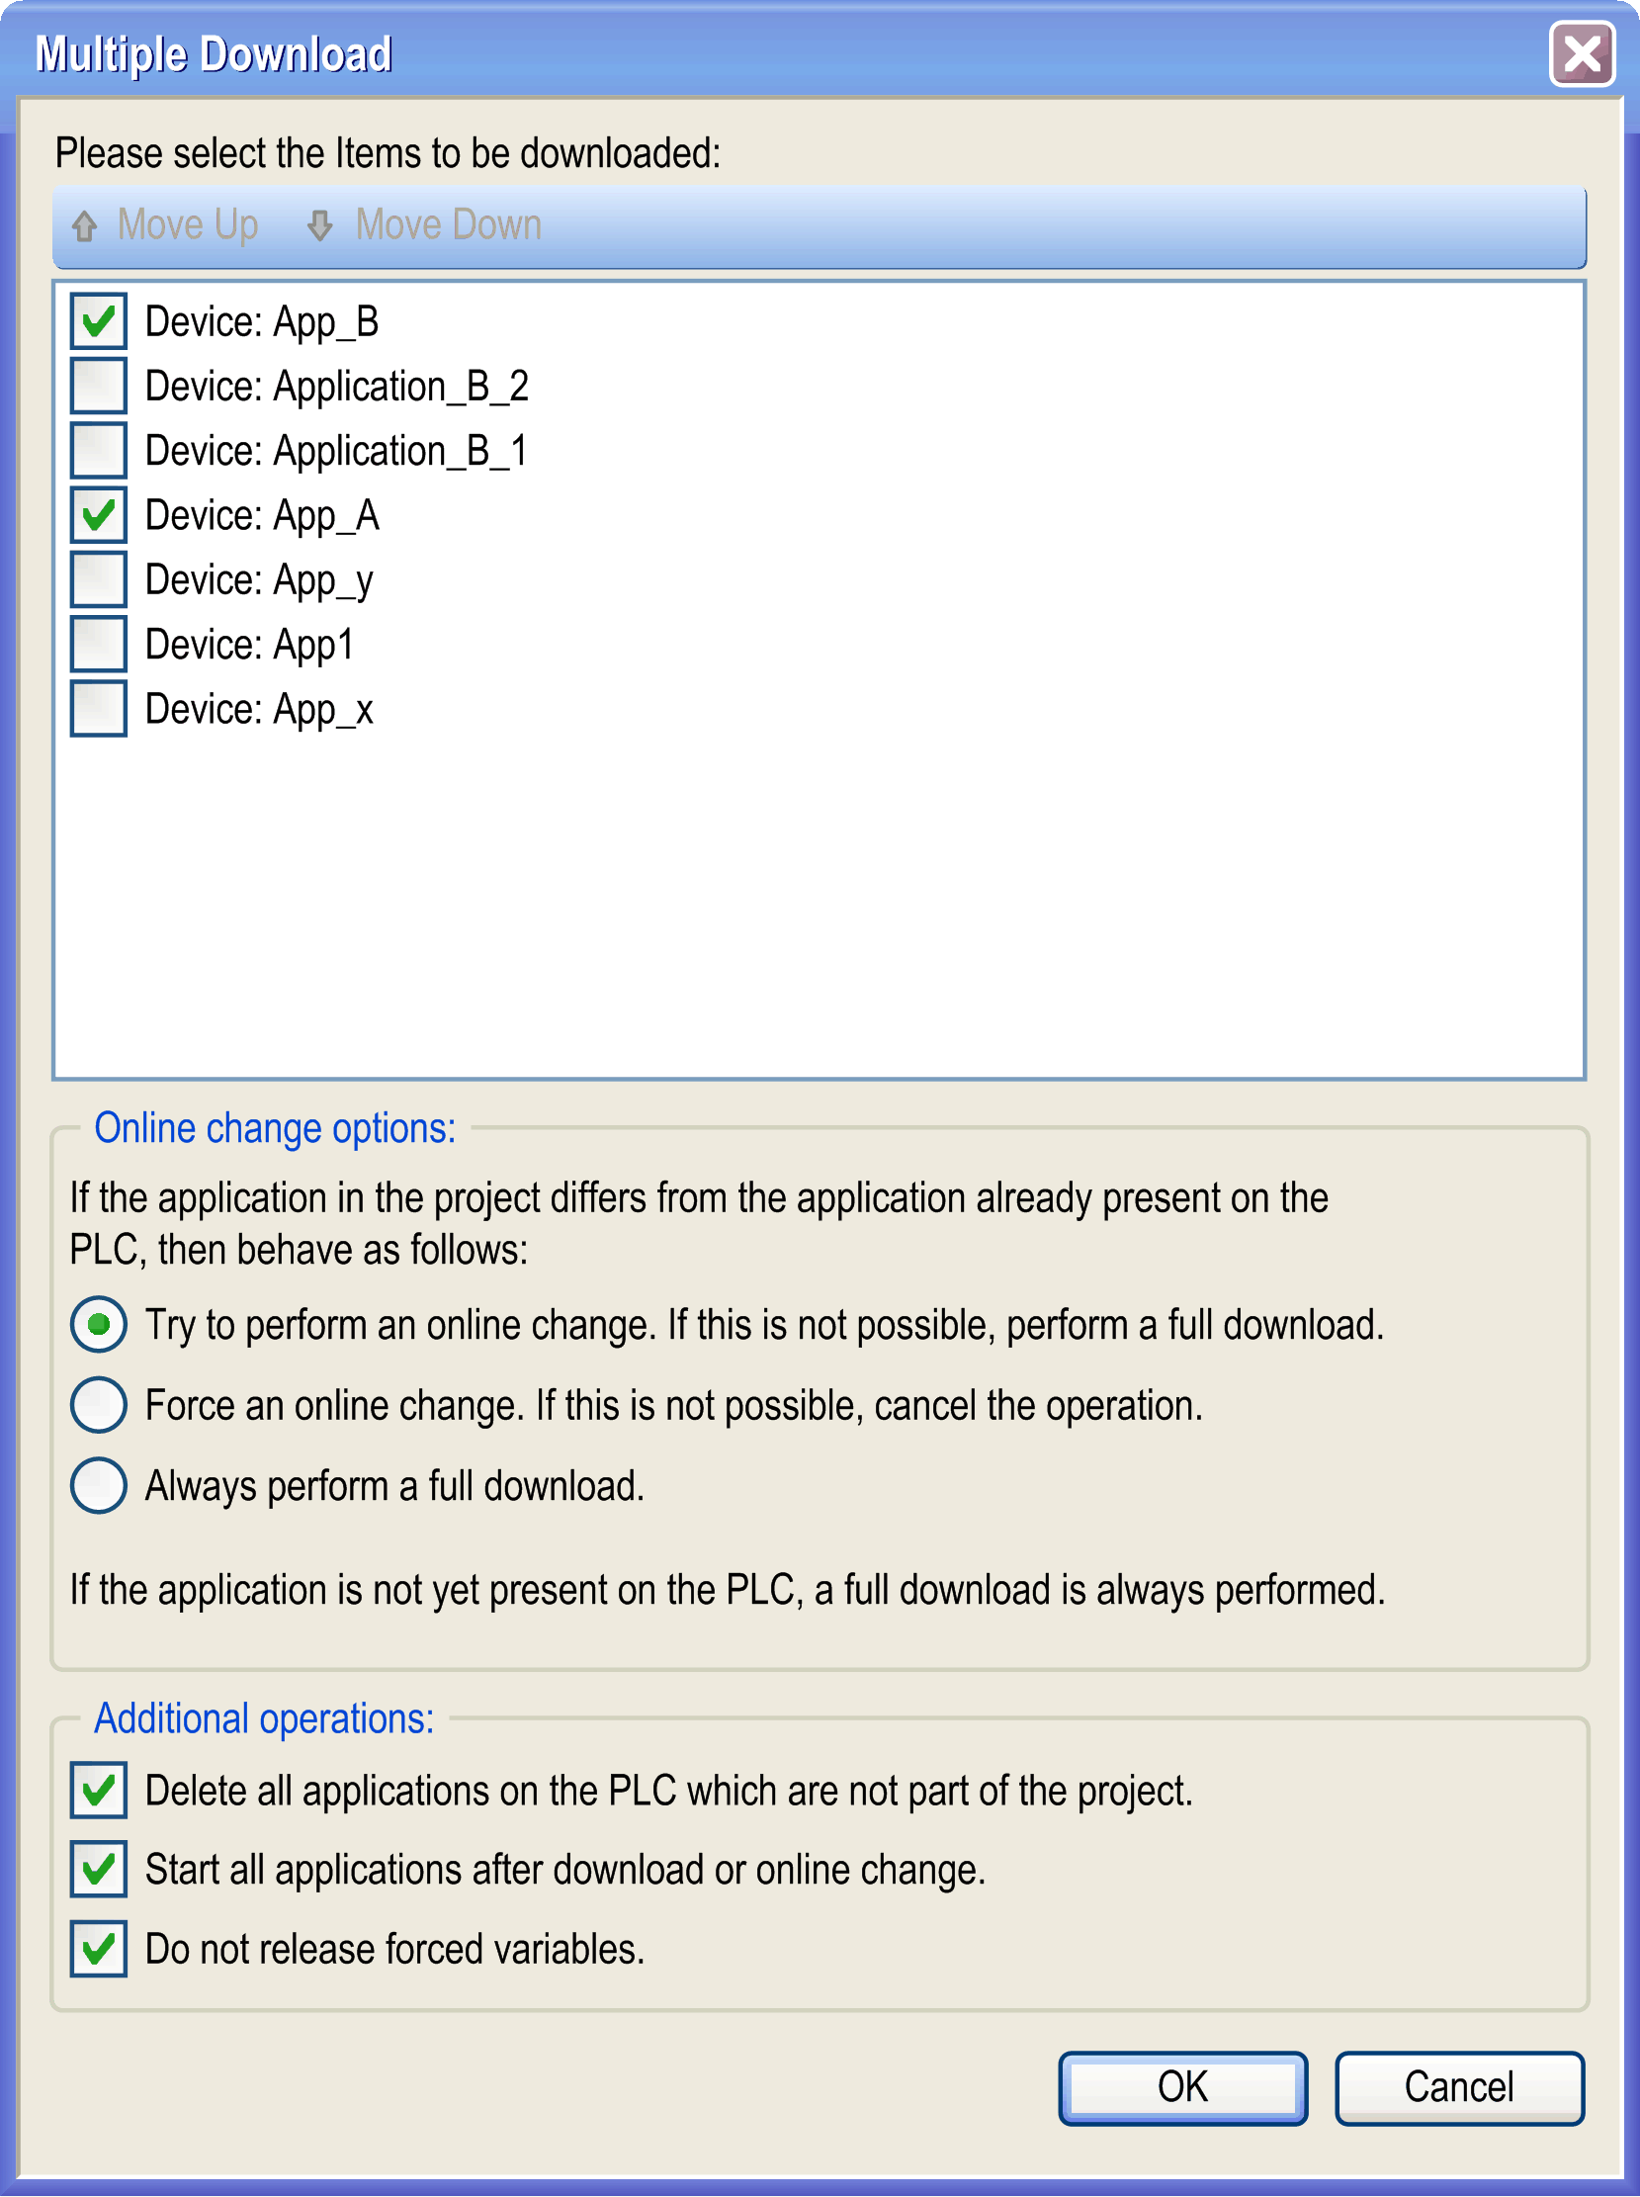Toggle 'Start all applications after download' checkbox

point(98,1871)
